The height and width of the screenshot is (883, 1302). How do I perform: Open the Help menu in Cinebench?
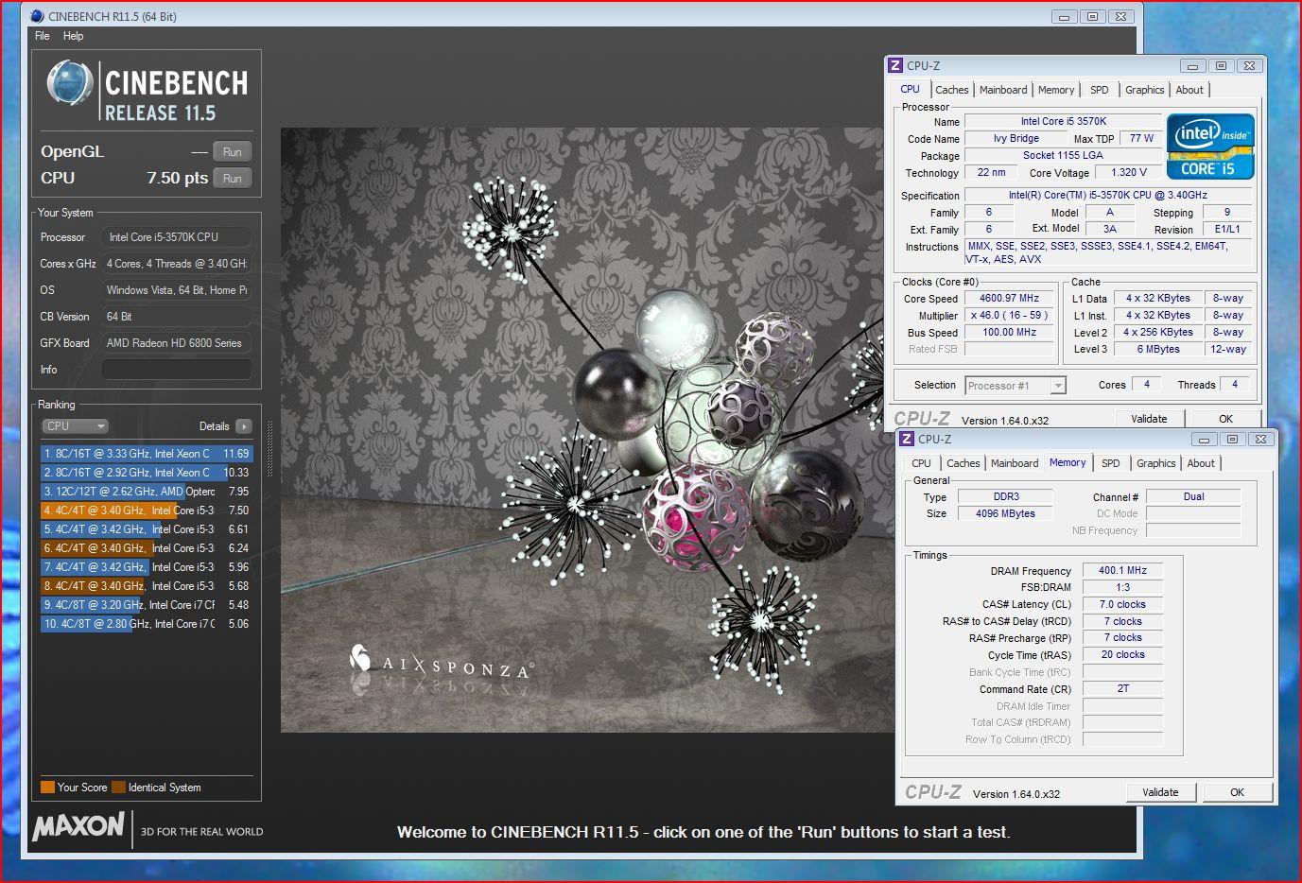(74, 36)
